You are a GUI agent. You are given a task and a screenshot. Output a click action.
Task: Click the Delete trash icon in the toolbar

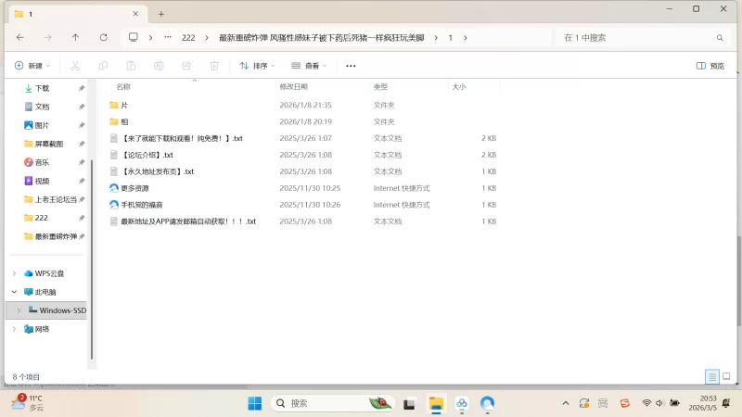[x=214, y=66]
